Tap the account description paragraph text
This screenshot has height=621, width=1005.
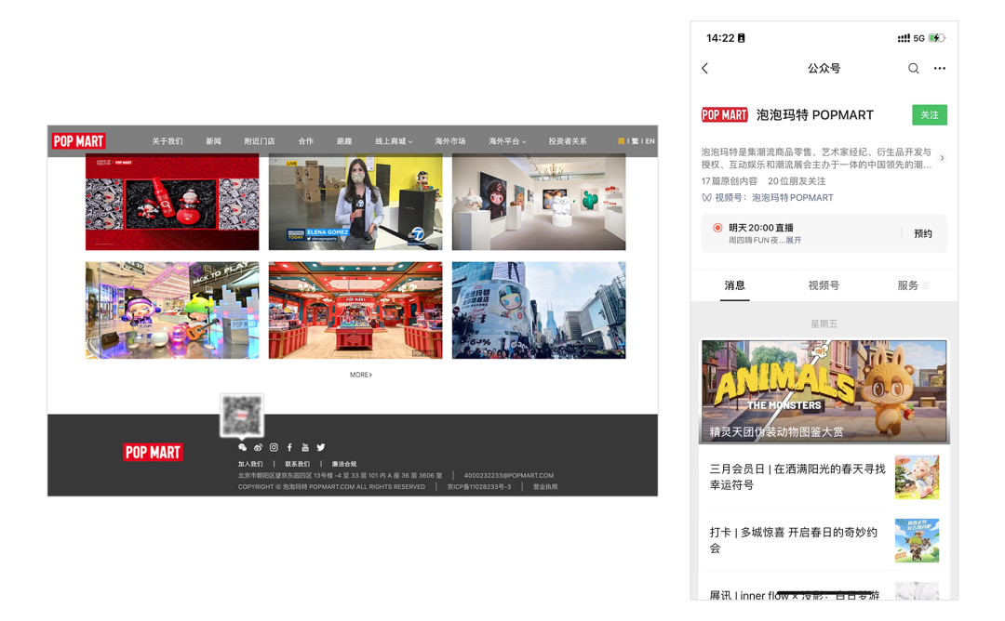817,158
